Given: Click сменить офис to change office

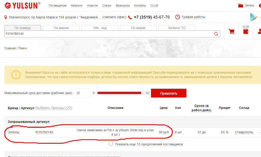Looking at the screenshot, I should (x=114, y=17).
